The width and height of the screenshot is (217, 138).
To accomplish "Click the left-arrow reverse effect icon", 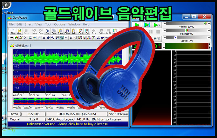I will coord(66,37).
